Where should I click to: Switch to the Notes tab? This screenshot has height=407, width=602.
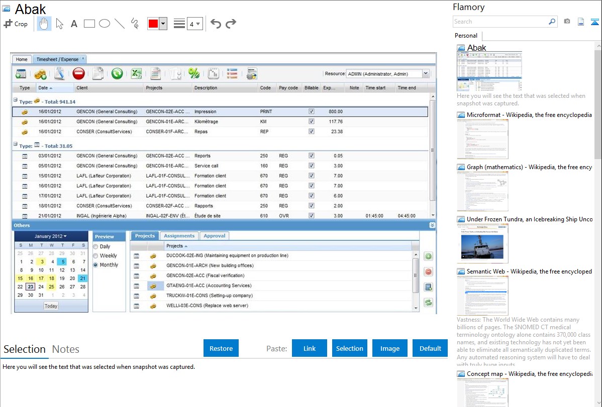(66, 349)
